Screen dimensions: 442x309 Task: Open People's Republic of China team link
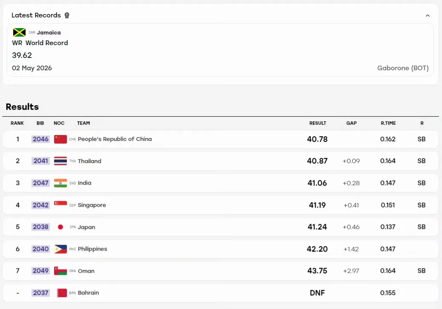pos(115,139)
